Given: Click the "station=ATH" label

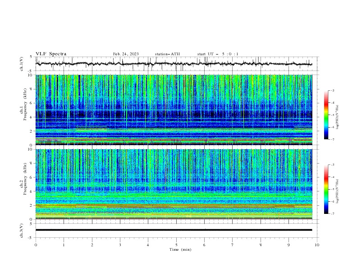Looking at the screenshot, I should click(167, 54).
